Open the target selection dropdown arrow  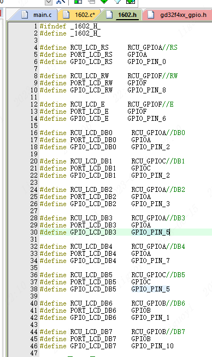pyautogui.click(x=49, y=2)
